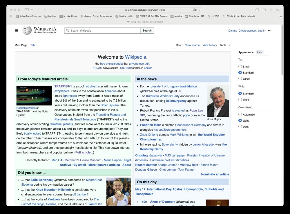290x214 pixels.
Task: Open the Pope Leo XIV link
Action: coord(196,110)
